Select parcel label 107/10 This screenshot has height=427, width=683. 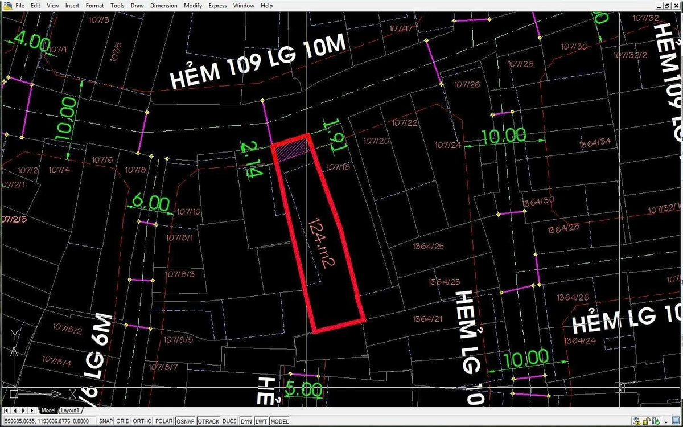point(188,212)
